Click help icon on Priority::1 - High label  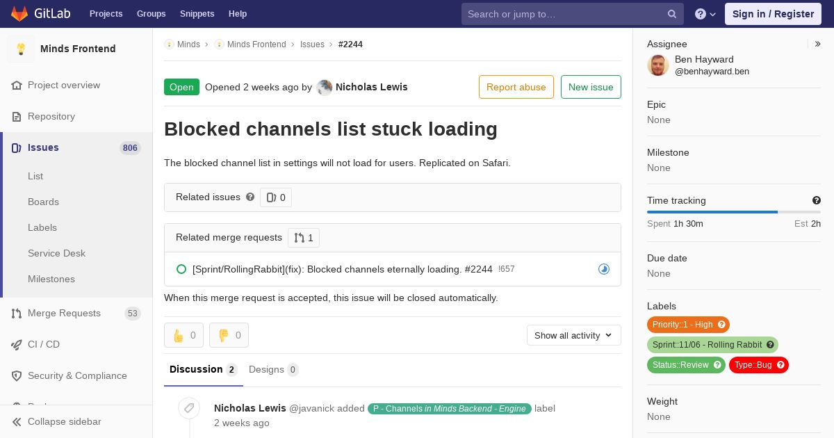(x=721, y=325)
